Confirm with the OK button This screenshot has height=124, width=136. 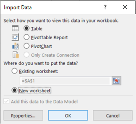tap(68, 115)
